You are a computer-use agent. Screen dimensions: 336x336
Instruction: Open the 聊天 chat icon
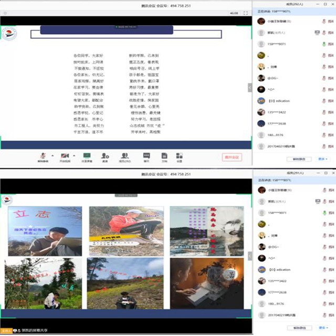pyautogui.click(x=146, y=155)
